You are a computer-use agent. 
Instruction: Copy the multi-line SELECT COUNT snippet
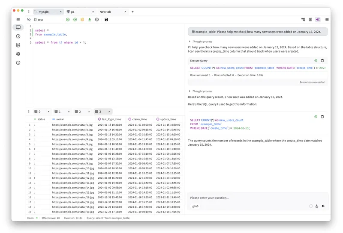322,117
